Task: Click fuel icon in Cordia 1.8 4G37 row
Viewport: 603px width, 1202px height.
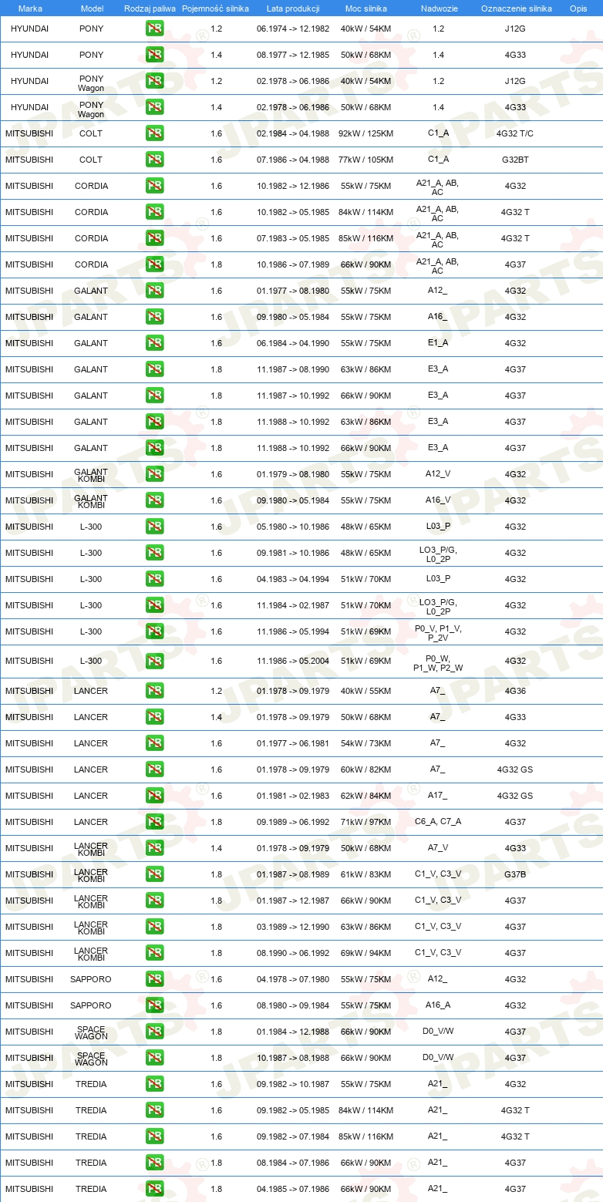Action: point(154,264)
